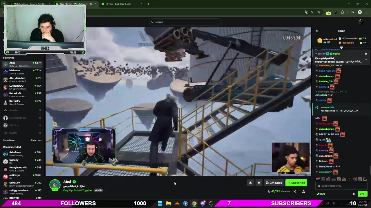Open saltygummibear recommended channel
Viewport: 371px width, 208px height.
[x=23, y=192]
